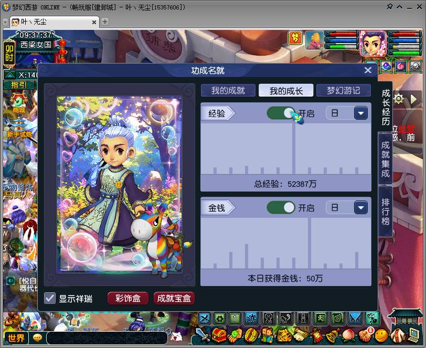Open the tab list dropdown at far left

pyautogui.click(x=5, y=22)
